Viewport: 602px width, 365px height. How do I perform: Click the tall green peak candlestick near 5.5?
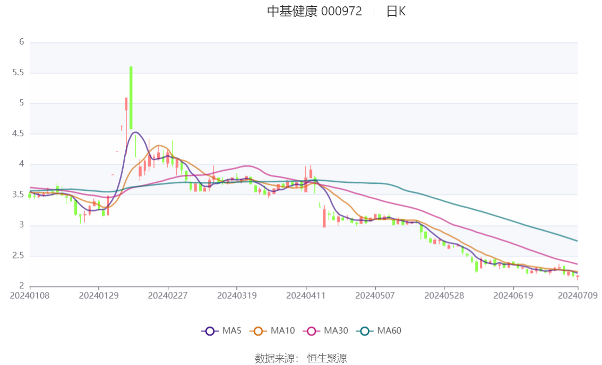(x=131, y=98)
